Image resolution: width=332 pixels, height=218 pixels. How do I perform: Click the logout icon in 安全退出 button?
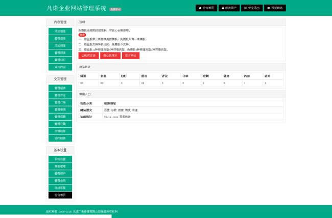(x=246, y=8)
